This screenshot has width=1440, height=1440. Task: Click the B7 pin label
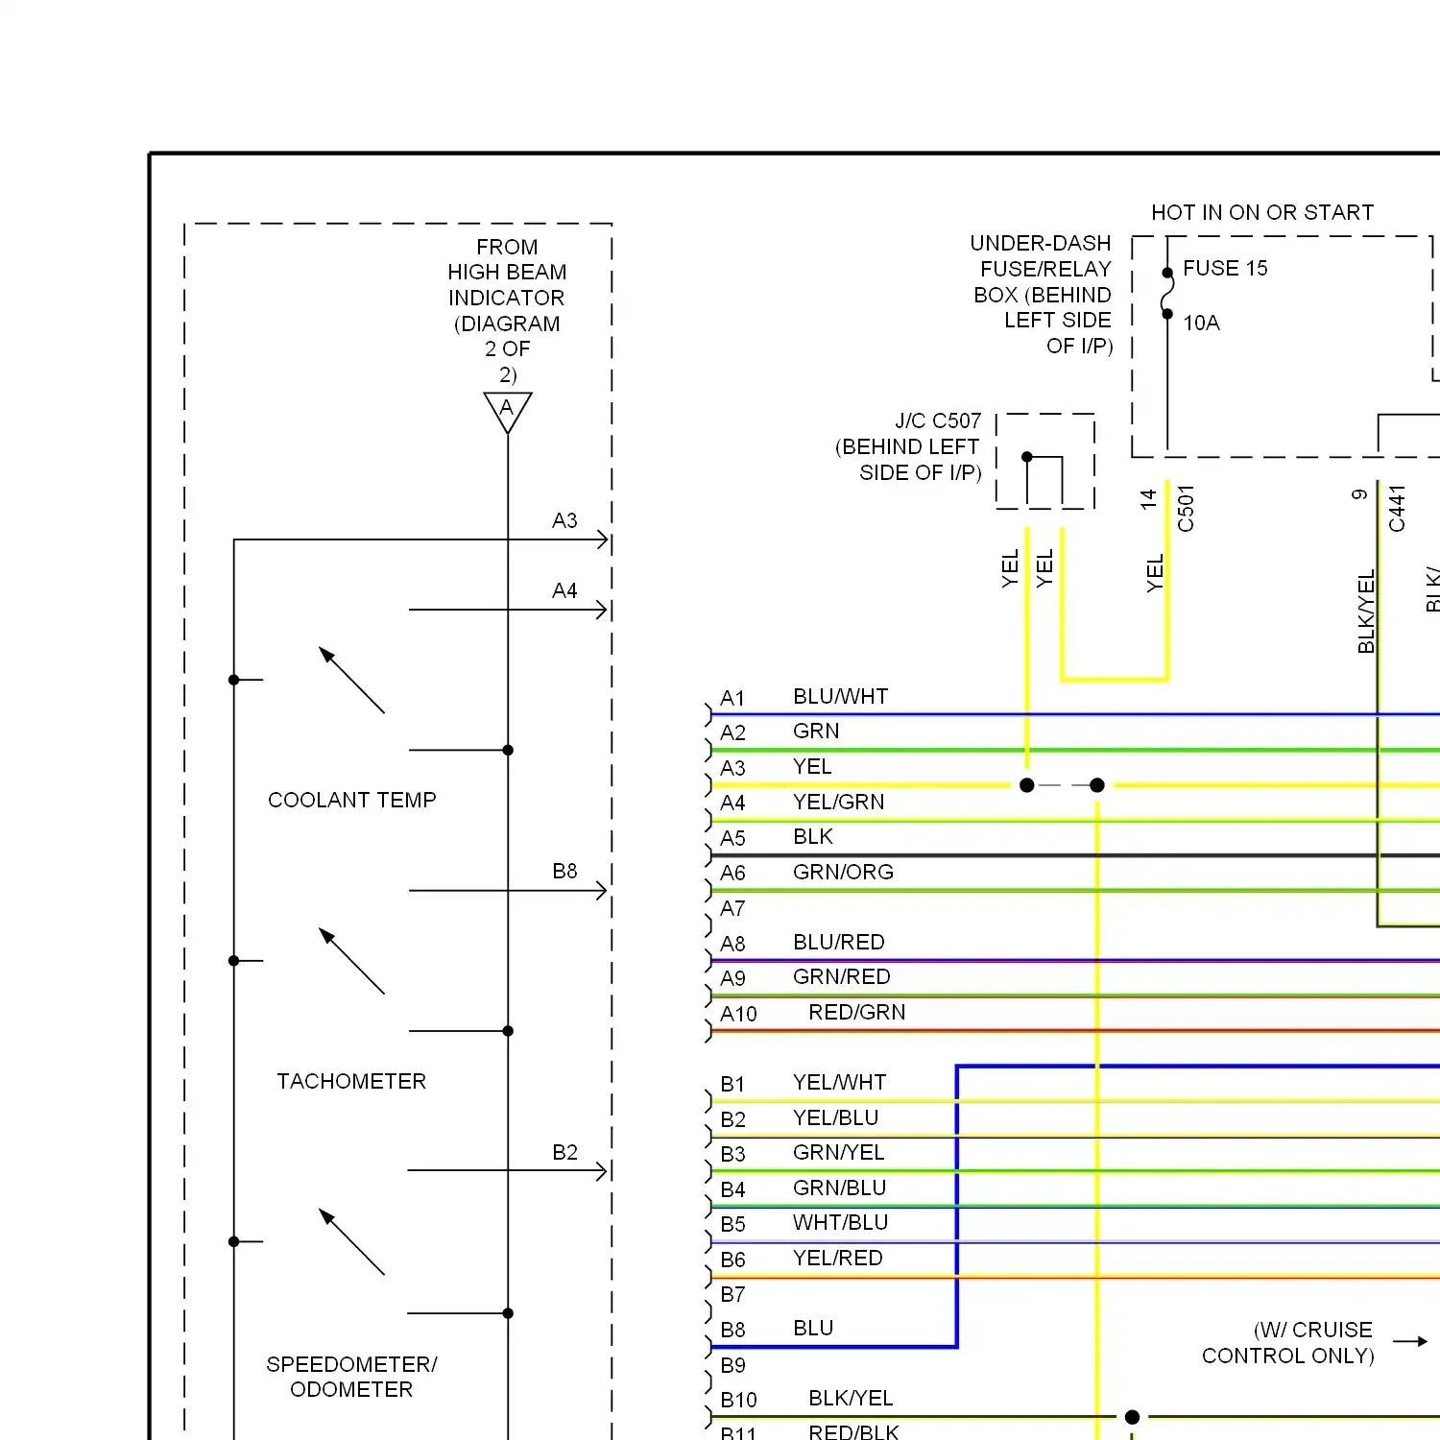click(x=732, y=1295)
